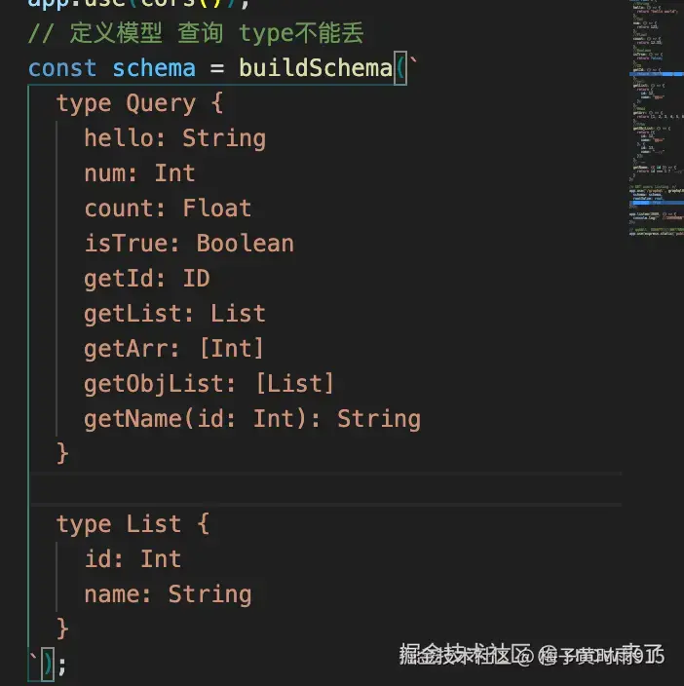The height and width of the screenshot is (686, 684).
Task: Click the empty line between type blocks
Action: click(292, 489)
